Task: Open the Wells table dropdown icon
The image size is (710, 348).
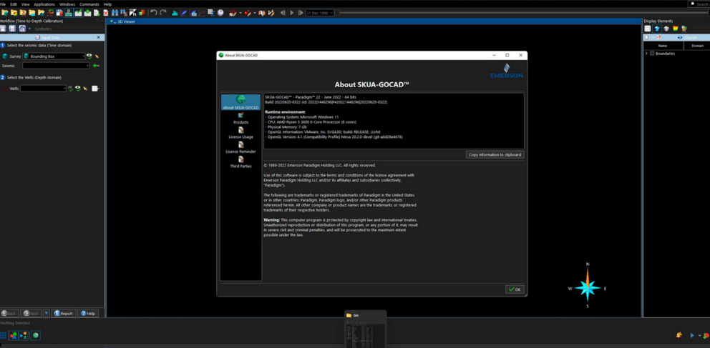Action: click(95, 89)
